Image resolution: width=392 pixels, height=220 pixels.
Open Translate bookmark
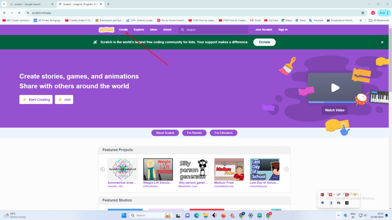click(316, 21)
